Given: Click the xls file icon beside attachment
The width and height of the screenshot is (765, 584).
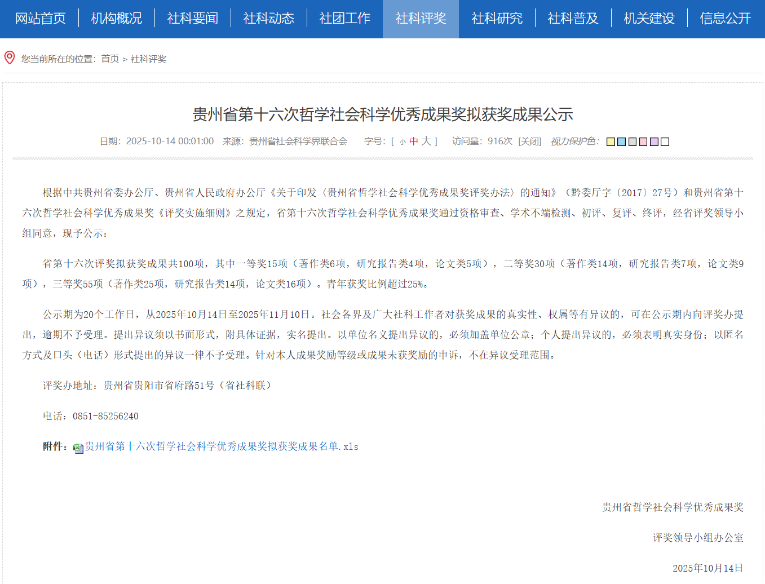Looking at the screenshot, I should 78,448.
